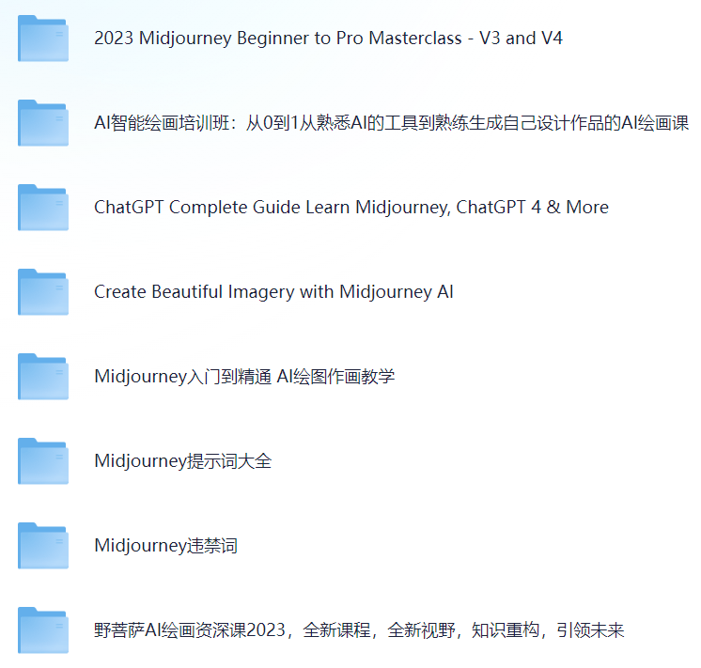
Task: Click the Midjourney提示词大全 folder icon
Action: (x=42, y=461)
